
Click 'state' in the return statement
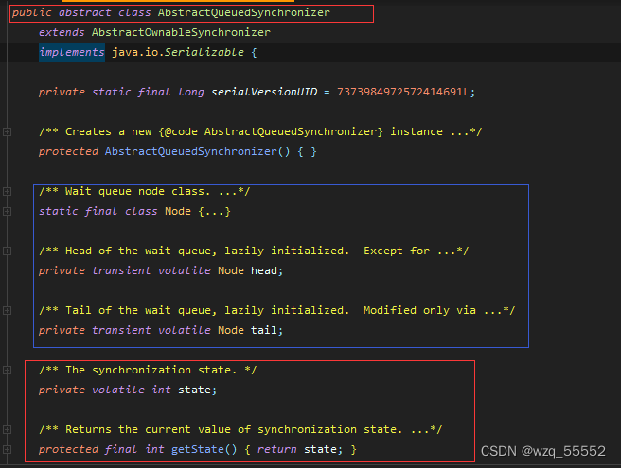(x=320, y=449)
